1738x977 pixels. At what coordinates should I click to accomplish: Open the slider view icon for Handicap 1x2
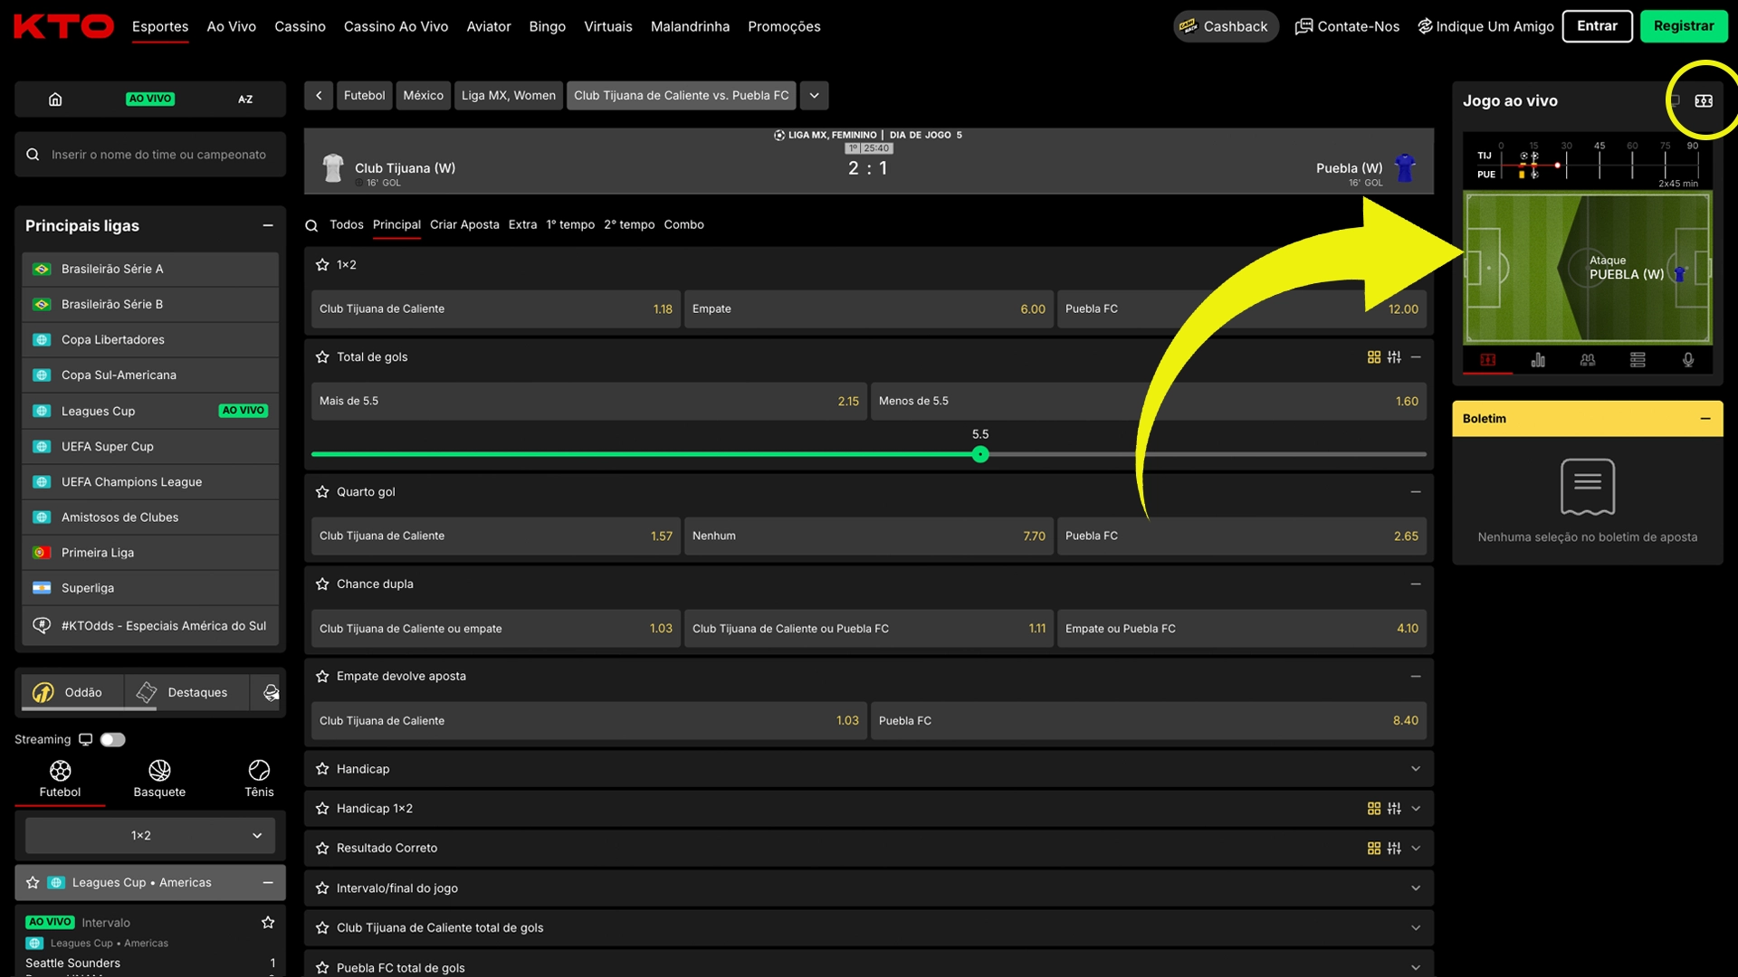tap(1394, 809)
